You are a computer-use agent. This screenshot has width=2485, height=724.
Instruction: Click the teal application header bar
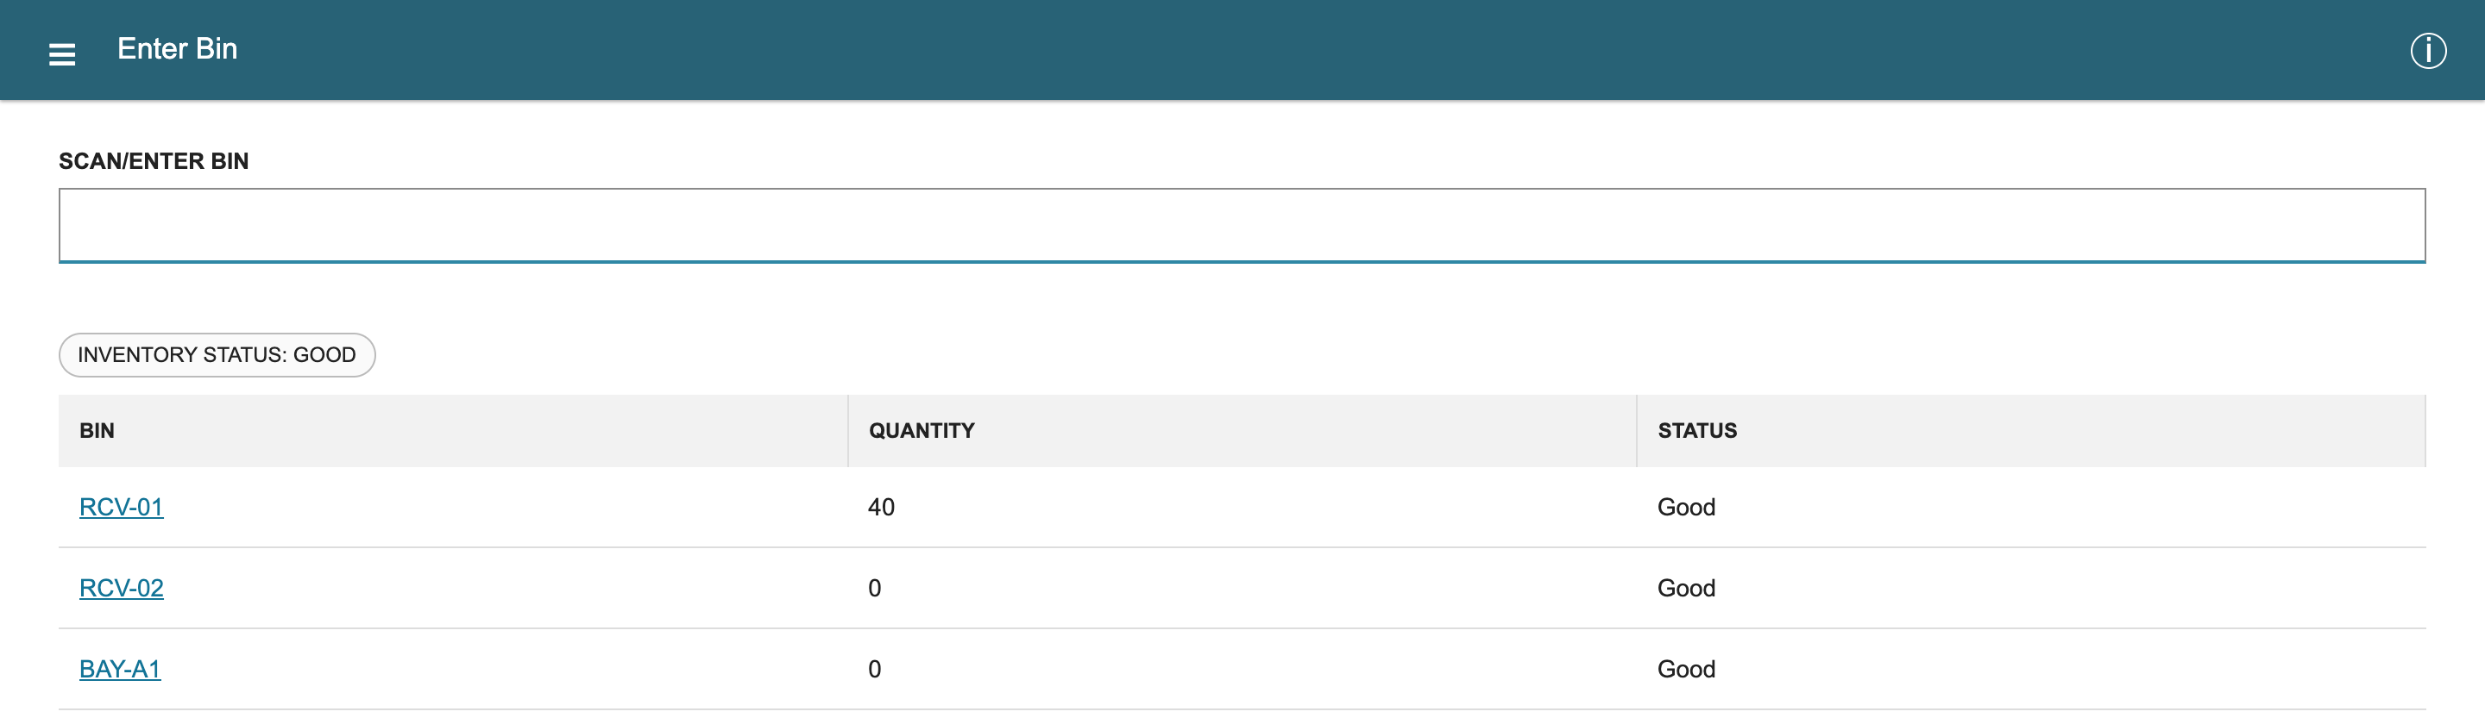coord(1242,50)
